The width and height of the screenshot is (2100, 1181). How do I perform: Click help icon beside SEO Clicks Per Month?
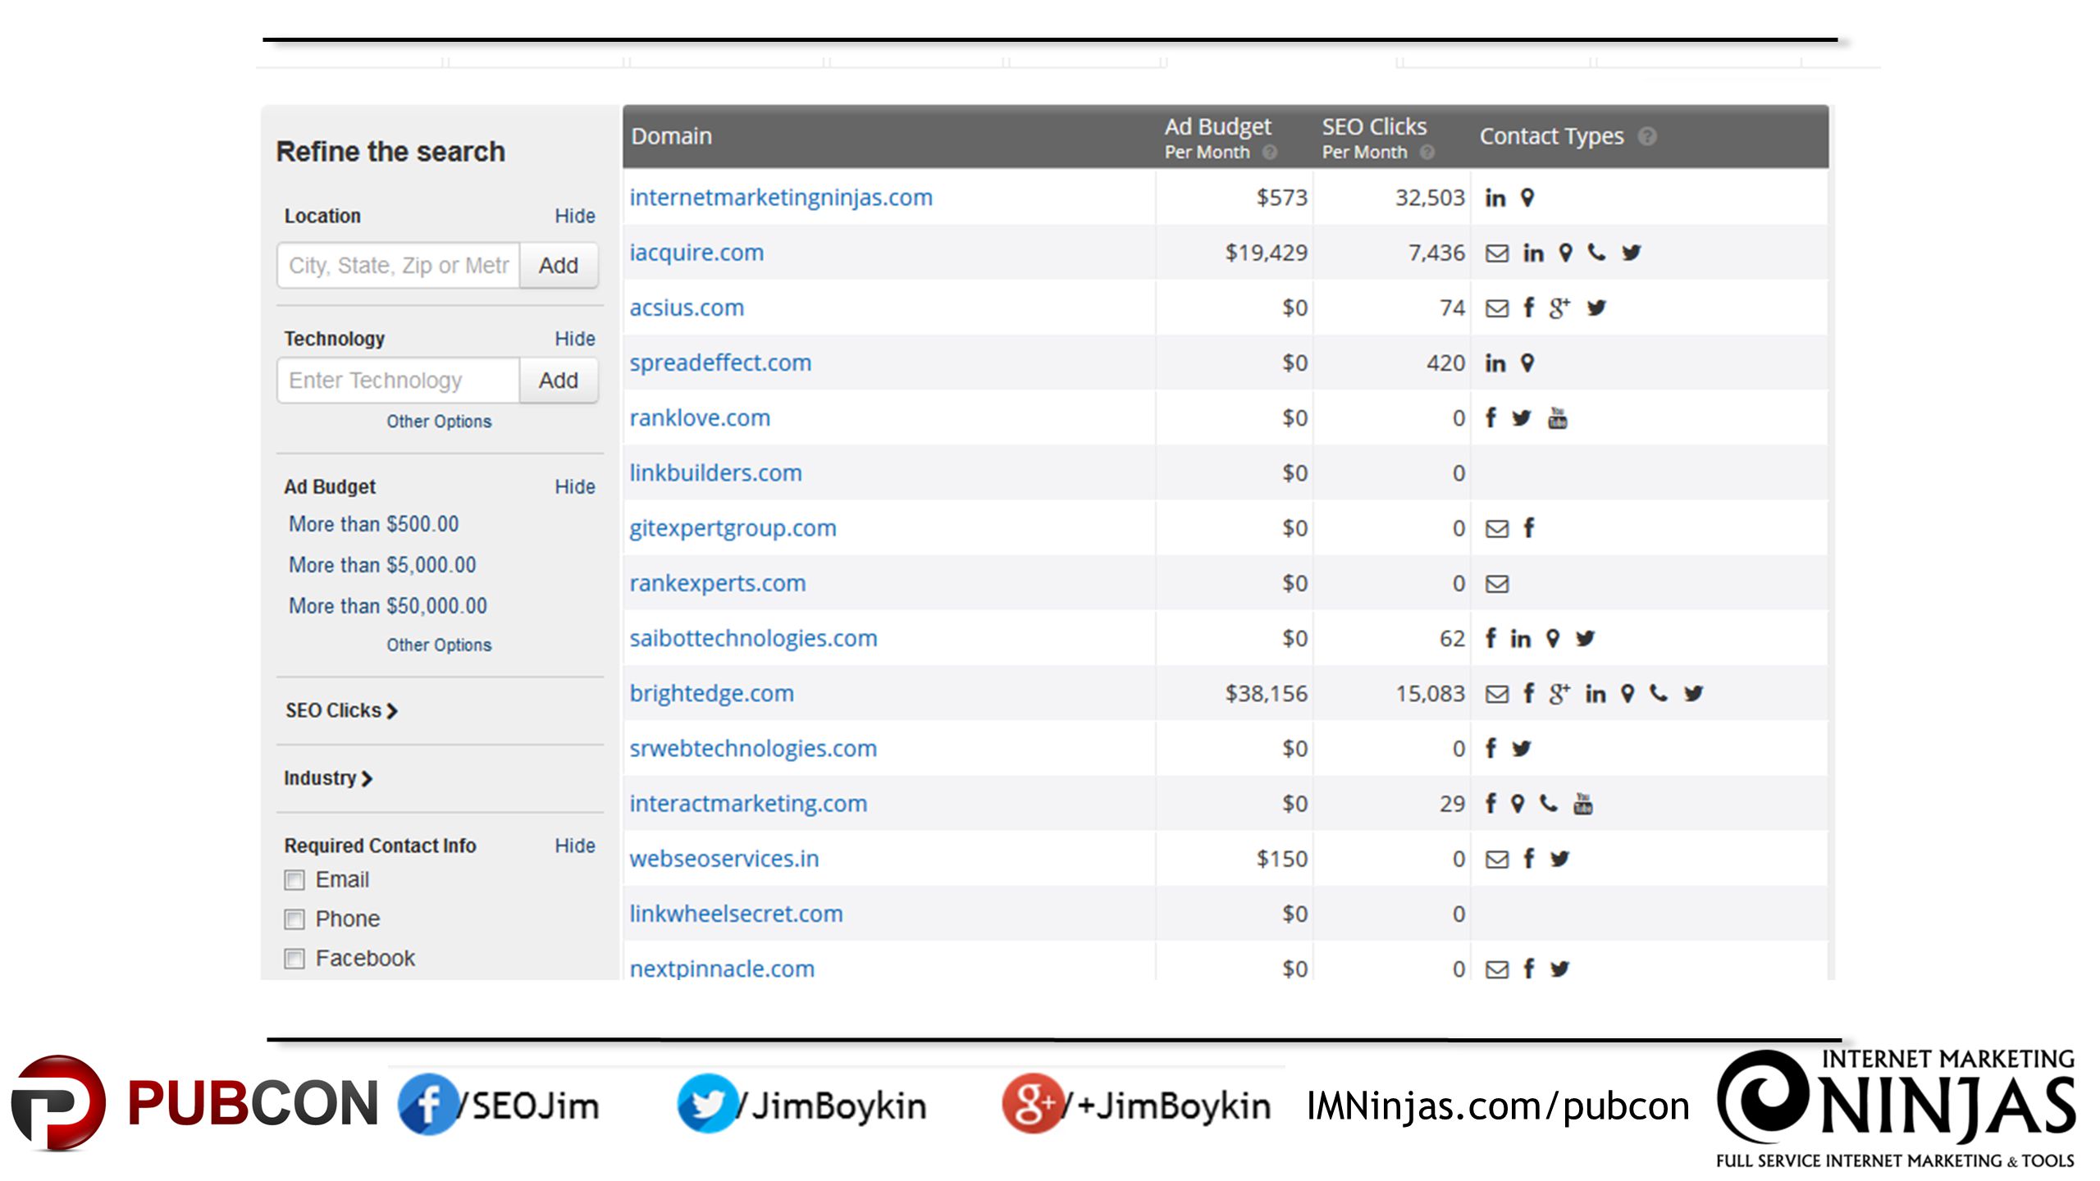click(1427, 152)
